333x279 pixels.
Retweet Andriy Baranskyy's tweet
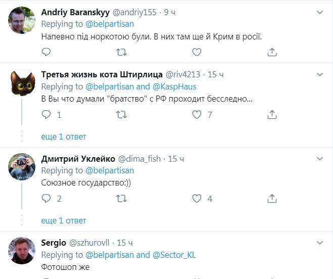121,52
